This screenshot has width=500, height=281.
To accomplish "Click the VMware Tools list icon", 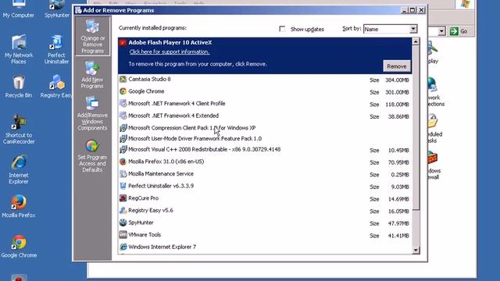I will click(123, 235).
